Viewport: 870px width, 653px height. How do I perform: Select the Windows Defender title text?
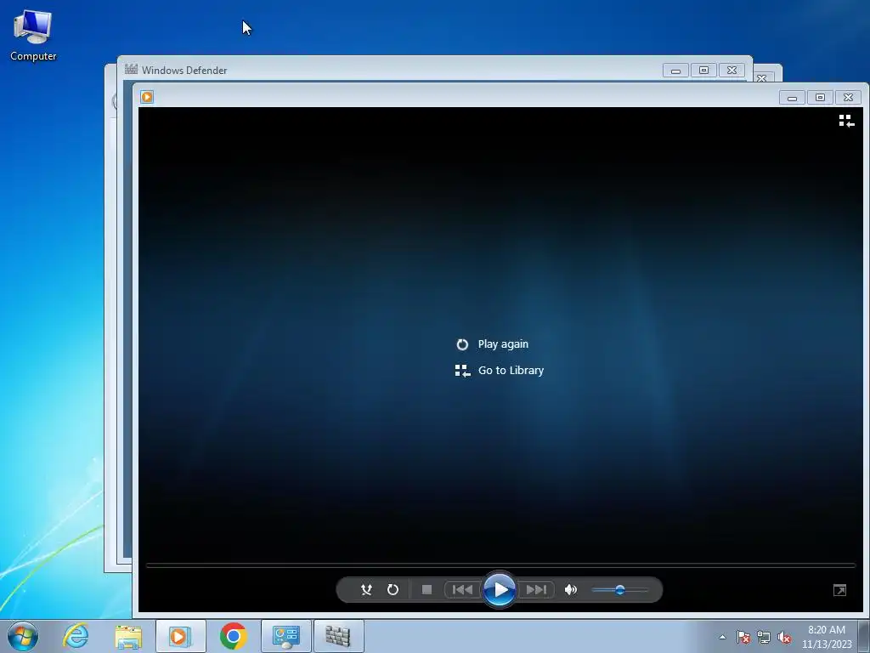pyautogui.click(x=184, y=71)
